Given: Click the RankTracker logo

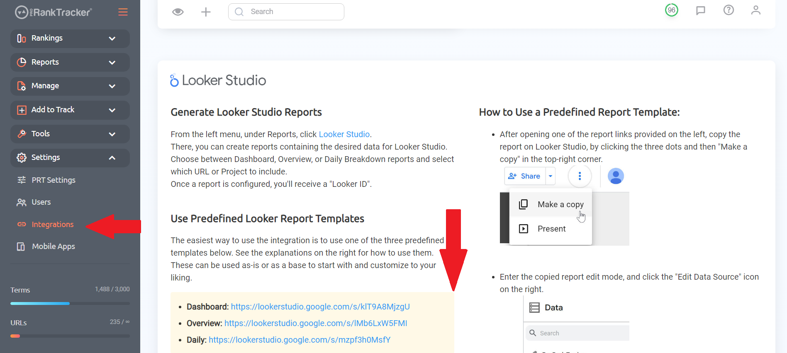Looking at the screenshot, I should (x=54, y=12).
